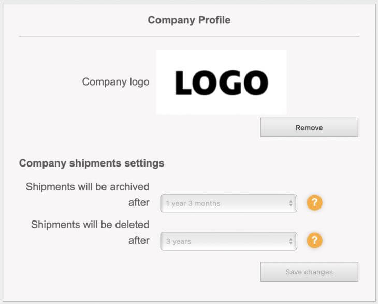
Task: Click help icon beside archive setting
Action: (314, 202)
